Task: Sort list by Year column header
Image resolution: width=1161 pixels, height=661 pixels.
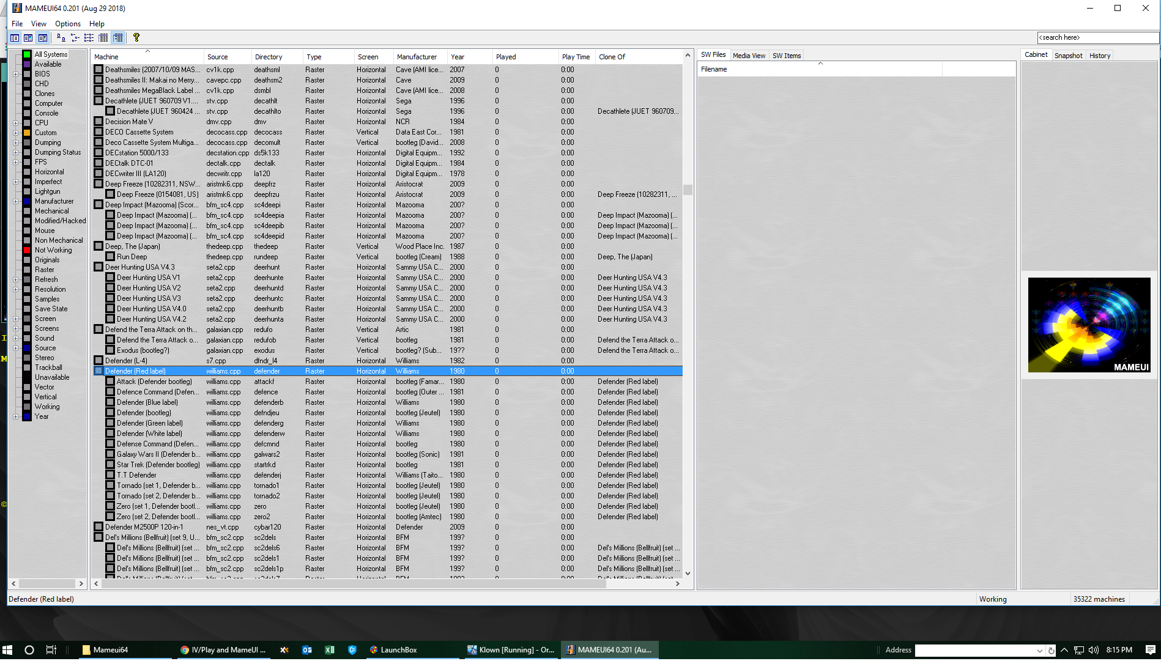Action: point(470,57)
